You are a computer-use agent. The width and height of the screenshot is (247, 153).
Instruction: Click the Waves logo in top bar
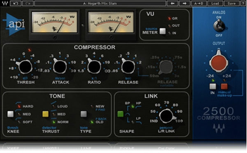pyautogui.click(x=5, y=3)
